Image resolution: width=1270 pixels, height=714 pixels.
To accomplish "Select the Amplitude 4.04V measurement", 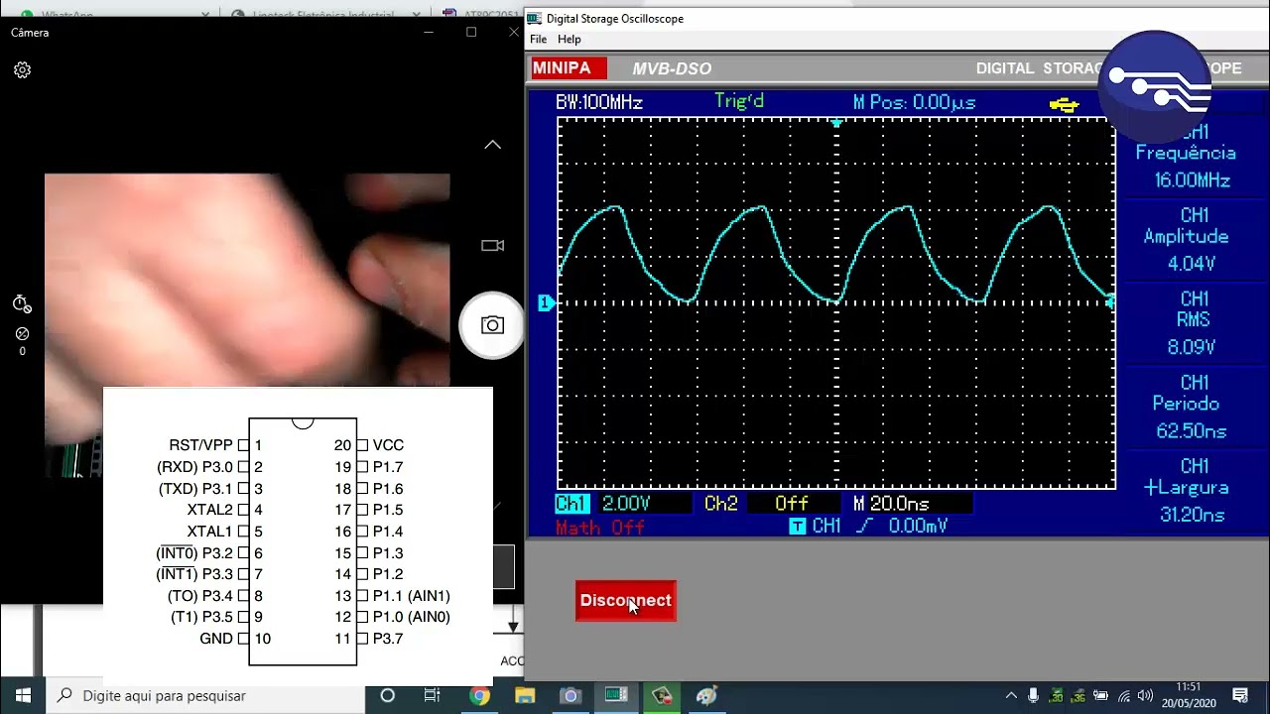I will (x=1190, y=239).
